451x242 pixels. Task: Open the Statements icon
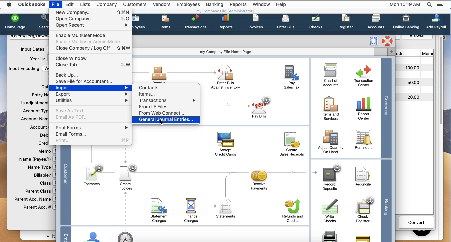pyautogui.click(x=225, y=206)
